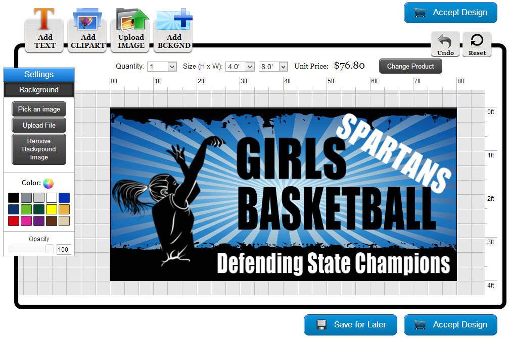Undo the last design change
Viewport: 510px width, 338px height.
[445, 43]
